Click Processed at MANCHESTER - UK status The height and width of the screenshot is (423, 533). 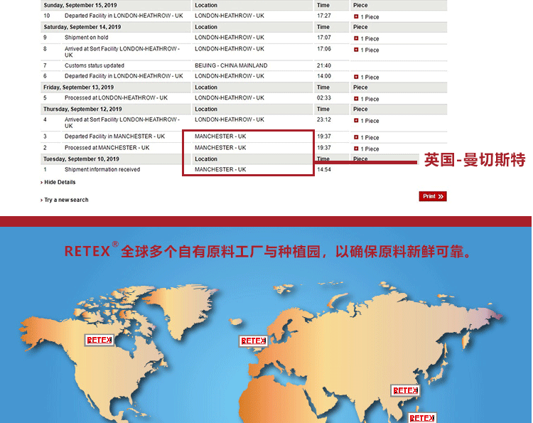107,148
